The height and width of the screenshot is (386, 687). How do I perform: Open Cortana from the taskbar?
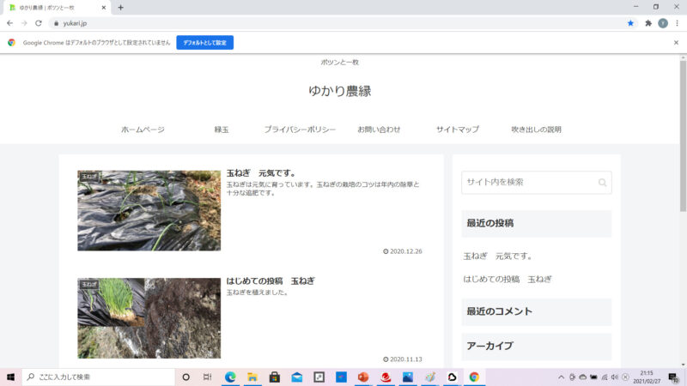(x=185, y=377)
